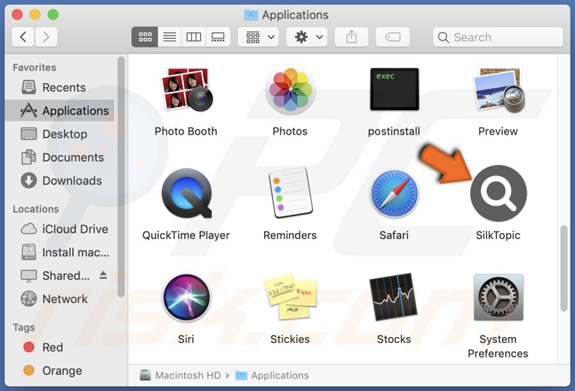The width and height of the screenshot is (575, 391).
Task: Open the gear action menu dropdown
Action: tap(307, 36)
